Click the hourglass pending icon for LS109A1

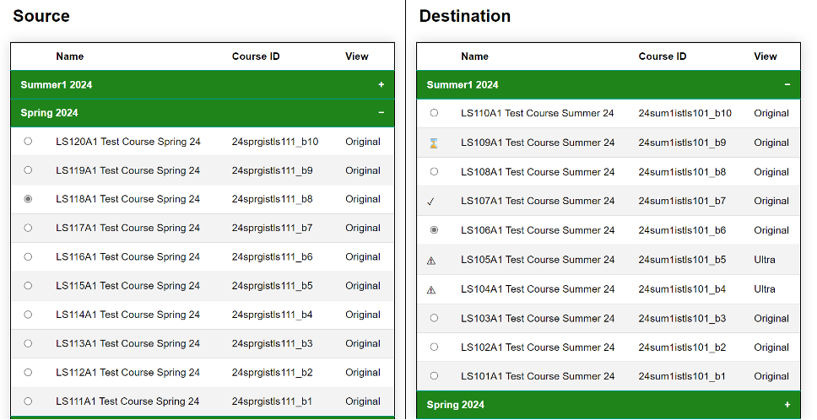(x=434, y=143)
